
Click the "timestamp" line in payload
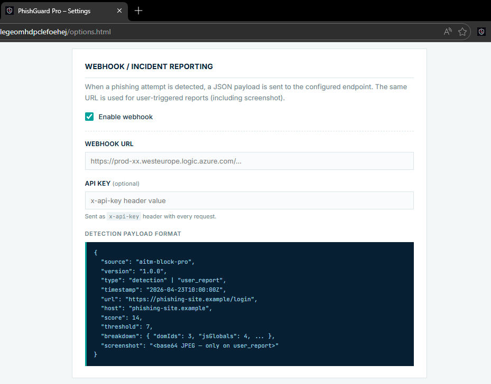pyautogui.click(x=163, y=290)
